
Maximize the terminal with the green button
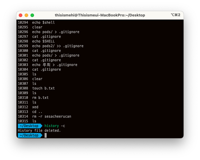[x=32, y=15]
